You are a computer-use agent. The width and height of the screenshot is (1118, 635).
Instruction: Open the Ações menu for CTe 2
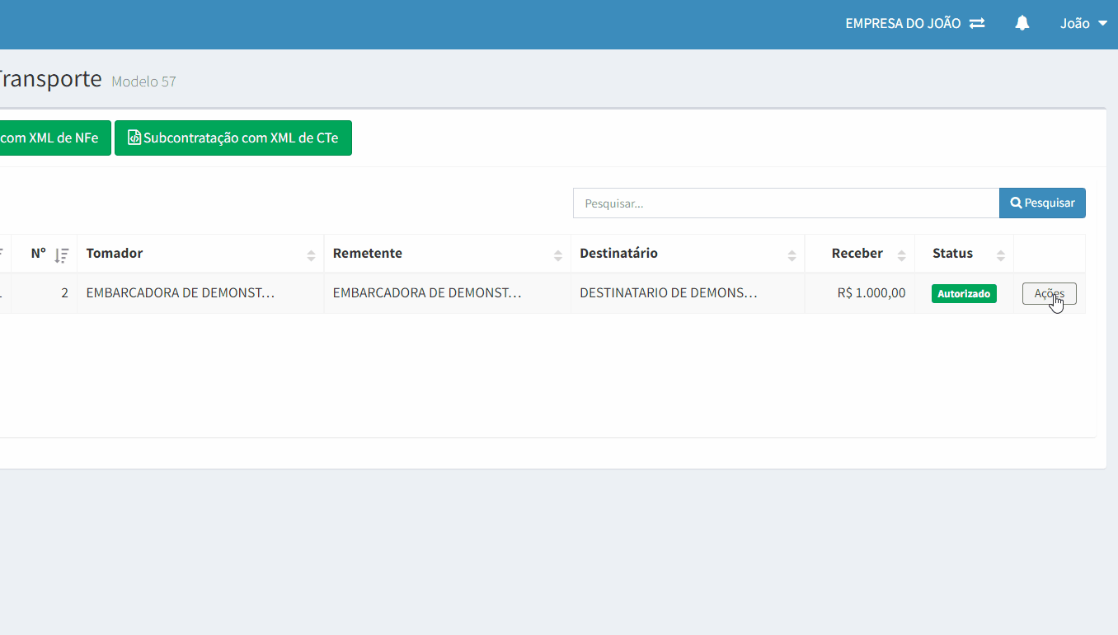1049,294
